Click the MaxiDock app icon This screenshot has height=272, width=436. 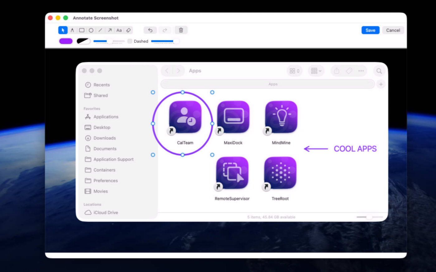tap(233, 117)
